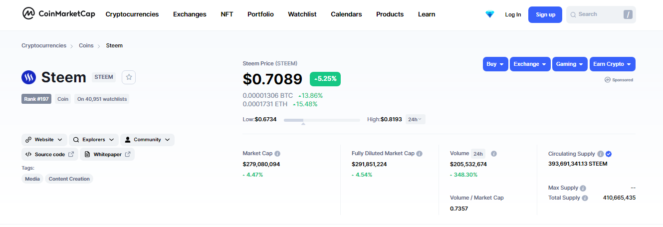Click the 0.0001731 ETH price text
The width and height of the screenshot is (663, 227).
[x=265, y=104]
